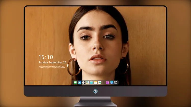Click the small slogan text under date
The width and height of the screenshot is (191, 107).
[52, 67]
